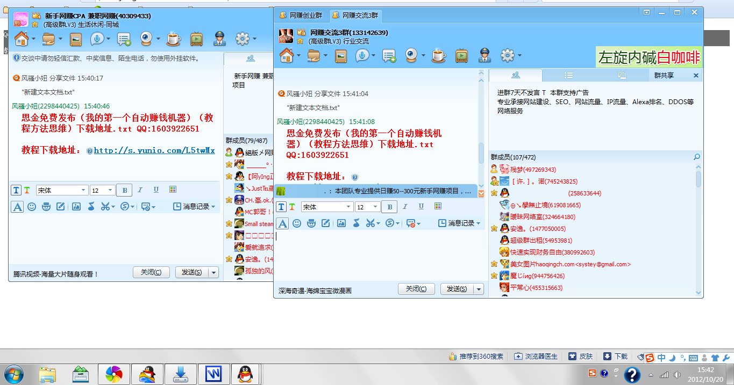Viewport: 734px width, 385px height.
Task: Select list view tab in 网赚交流3群 right panel
Action: pos(568,75)
